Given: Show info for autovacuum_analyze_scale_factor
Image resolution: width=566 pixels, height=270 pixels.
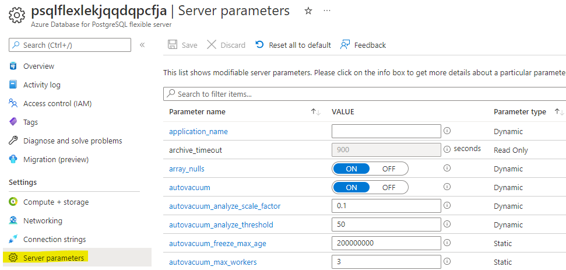Looking at the screenshot, I should (x=447, y=205).
